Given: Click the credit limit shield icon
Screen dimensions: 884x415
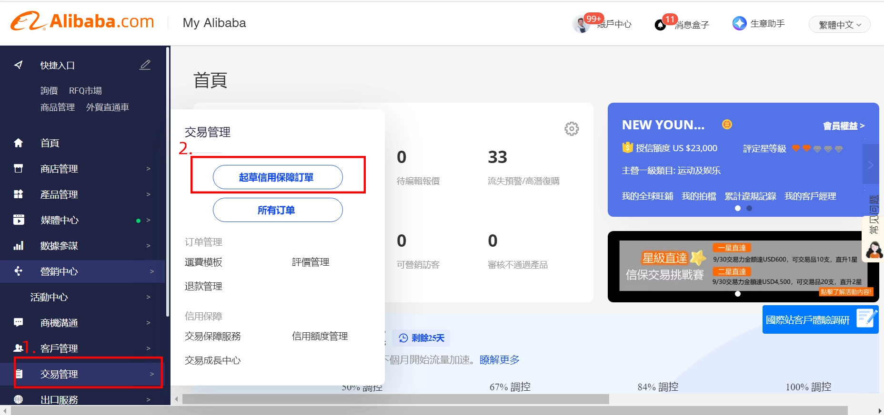Looking at the screenshot, I should point(627,148).
